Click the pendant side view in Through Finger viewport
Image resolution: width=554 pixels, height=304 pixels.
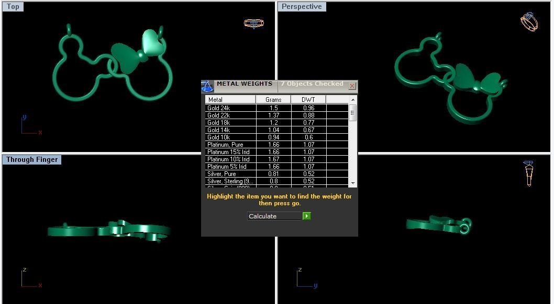(109, 231)
